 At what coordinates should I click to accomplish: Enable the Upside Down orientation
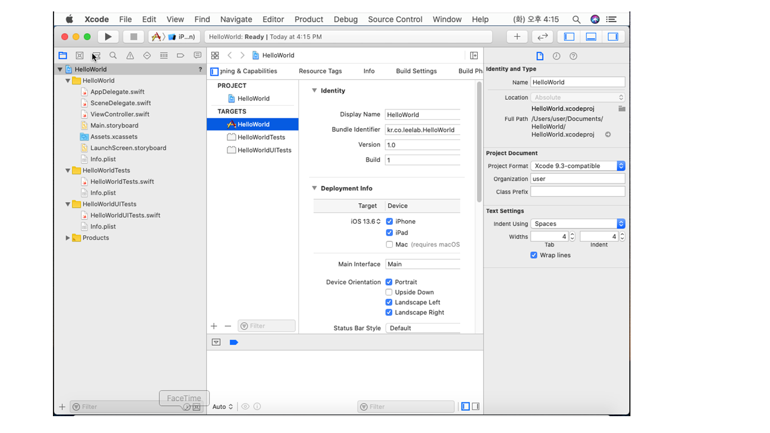389,292
